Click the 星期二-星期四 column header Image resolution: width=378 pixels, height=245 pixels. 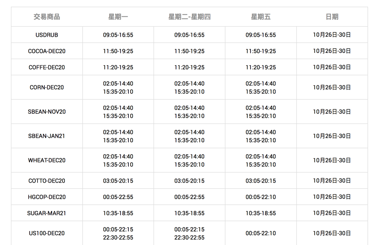189,17
